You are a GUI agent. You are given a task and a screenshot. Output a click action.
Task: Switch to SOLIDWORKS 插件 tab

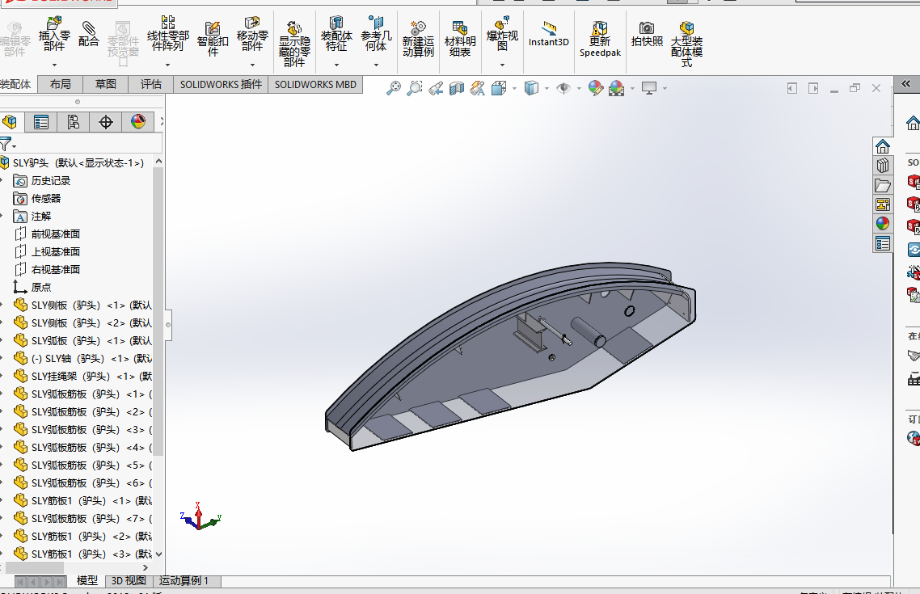[221, 84]
